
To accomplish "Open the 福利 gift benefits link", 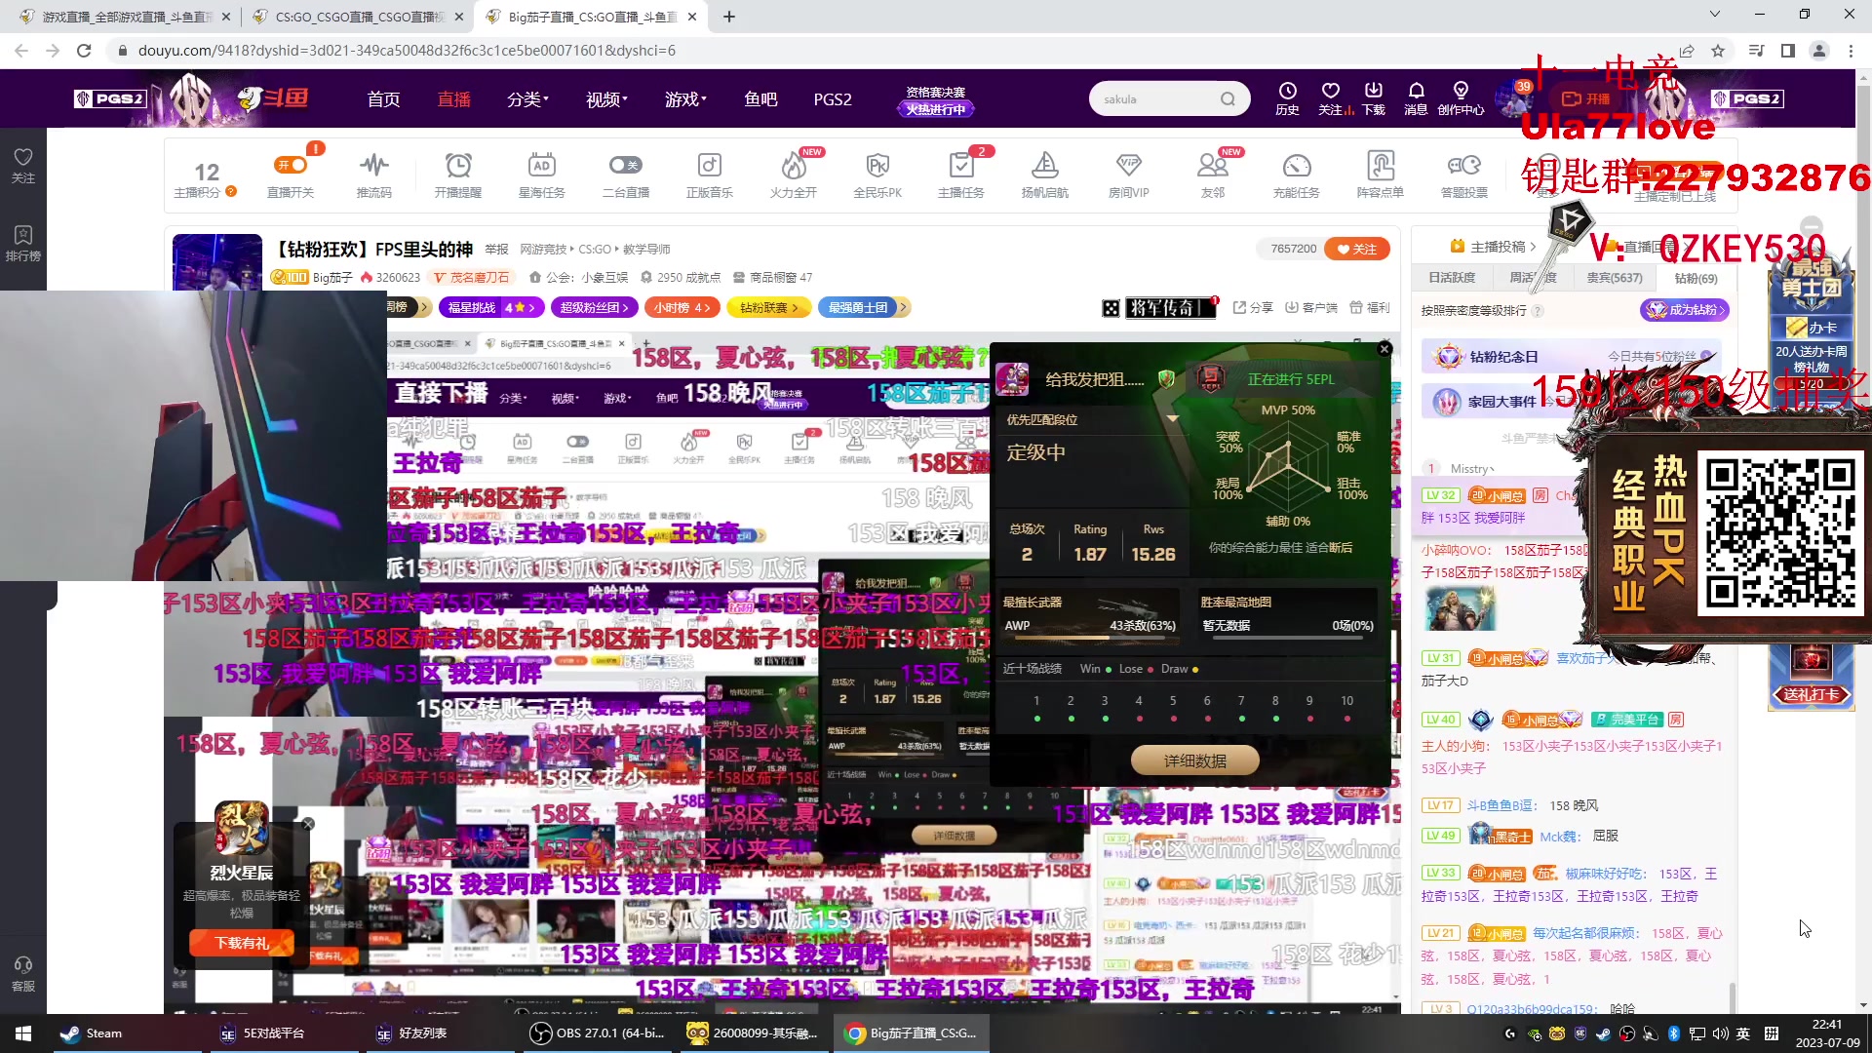I will 1370,307.
